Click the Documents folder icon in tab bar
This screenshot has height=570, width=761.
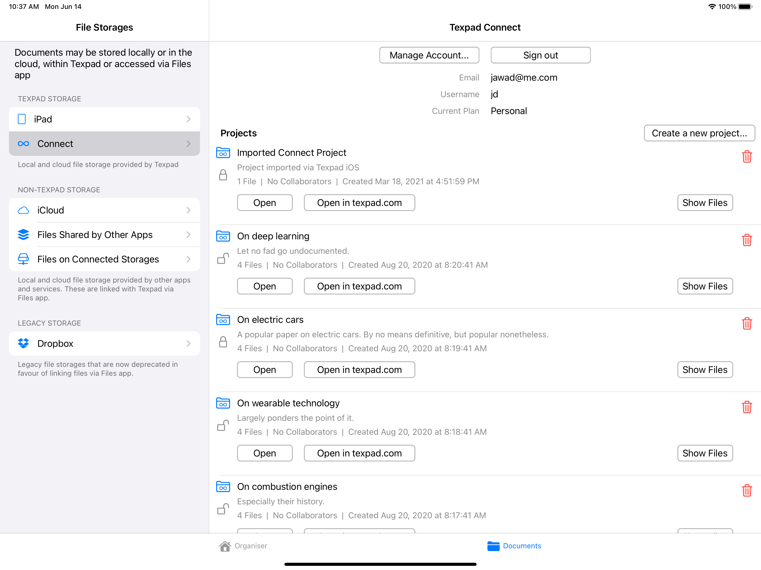pyautogui.click(x=493, y=546)
